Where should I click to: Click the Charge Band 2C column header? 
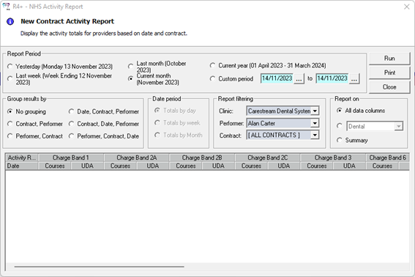[x=267, y=158]
